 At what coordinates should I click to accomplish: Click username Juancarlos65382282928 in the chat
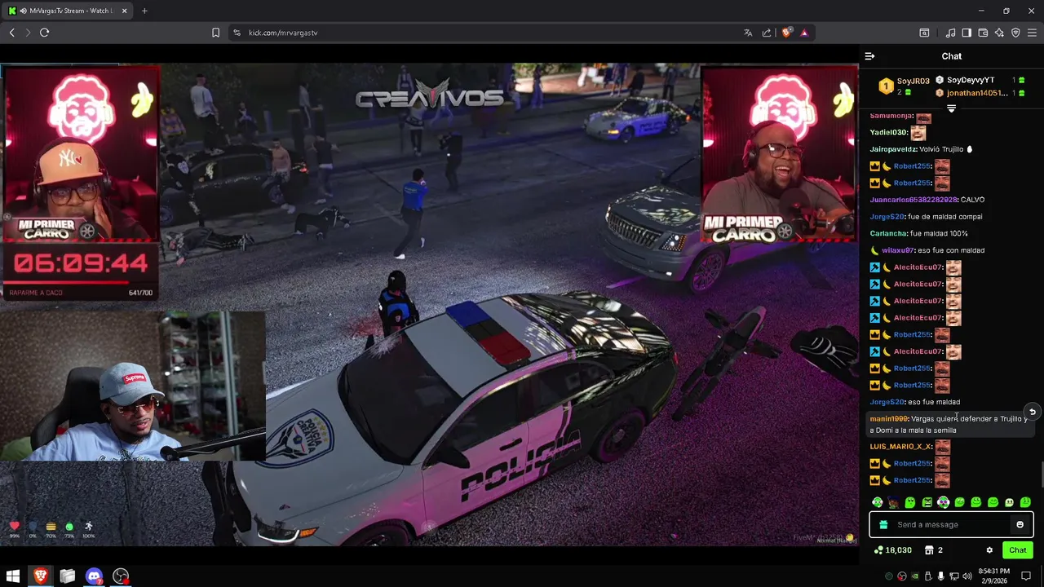point(913,200)
